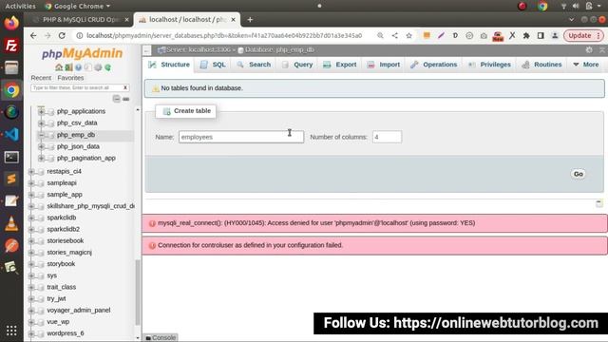Open FileZilla from the dock
Image resolution: width=608 pixels, height=342 pixels.
(x=11, y=46)
